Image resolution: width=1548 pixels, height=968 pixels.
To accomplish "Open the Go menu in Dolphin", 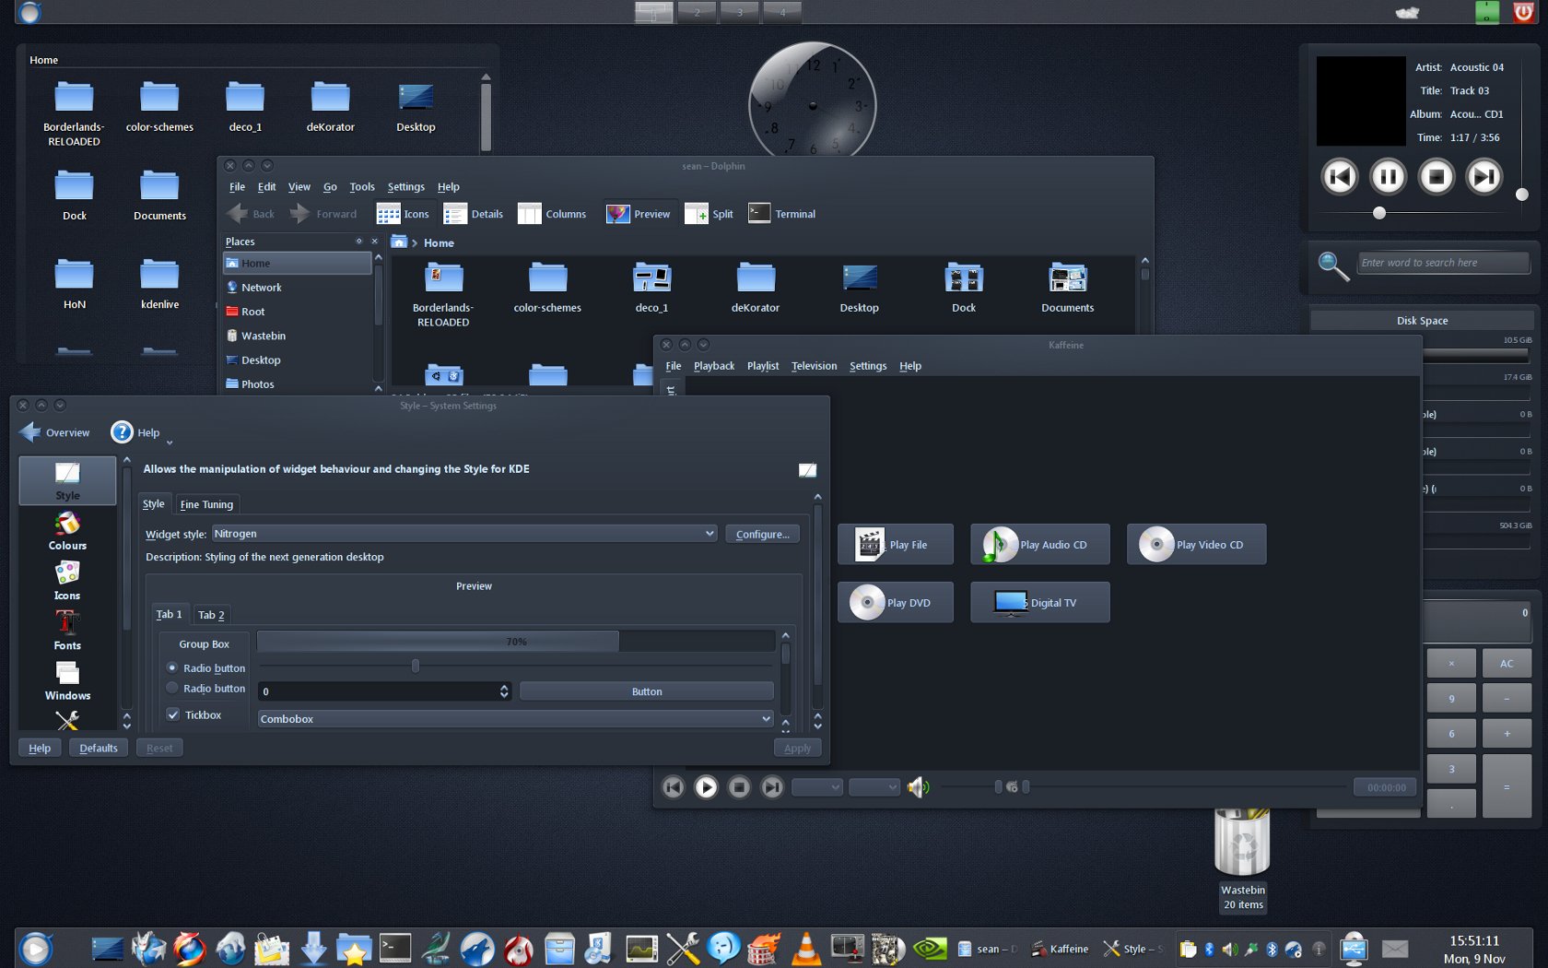I will [x=330, y=186].
